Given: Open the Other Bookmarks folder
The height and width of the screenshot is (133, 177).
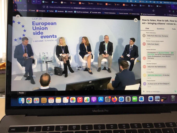Looking at the screenshot, I should [172, 15].
